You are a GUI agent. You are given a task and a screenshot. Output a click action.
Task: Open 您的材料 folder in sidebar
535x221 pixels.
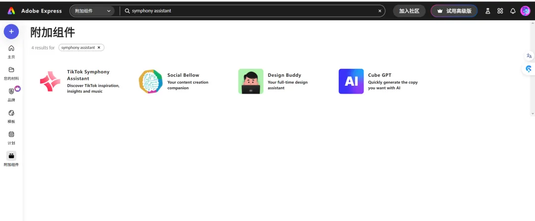click(x=11, y=73)
